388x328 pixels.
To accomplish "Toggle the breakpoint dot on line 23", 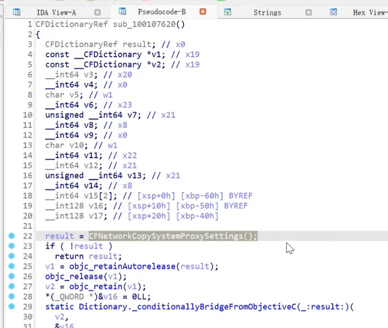I will (x=12, y=246).
